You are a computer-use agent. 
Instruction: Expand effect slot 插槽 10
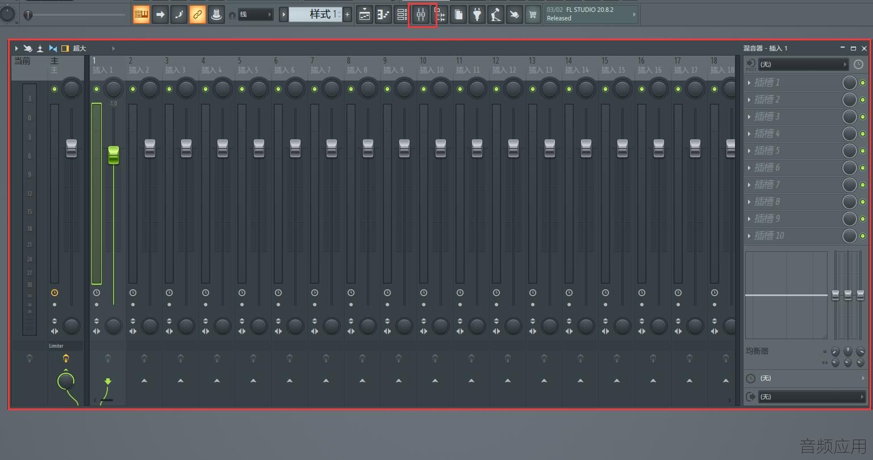(750, 236)
